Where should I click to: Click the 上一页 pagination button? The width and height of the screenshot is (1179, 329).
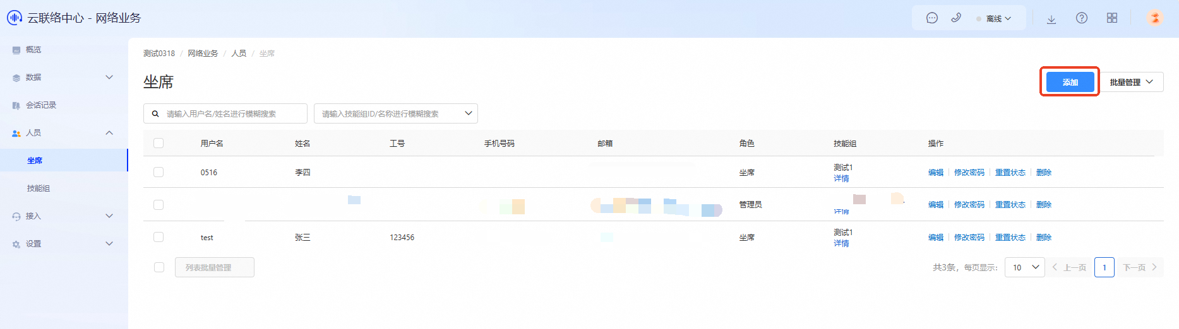coord(1069,267)
